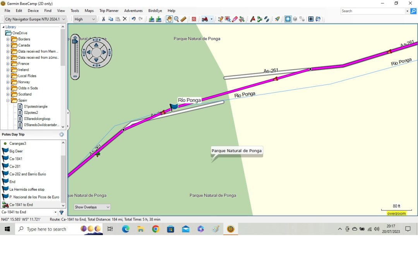Open the Show Overlays dropdown

[x=92, y=207]
